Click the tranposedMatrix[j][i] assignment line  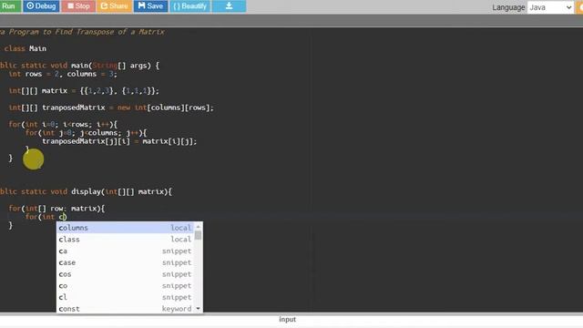coord(119,141)
